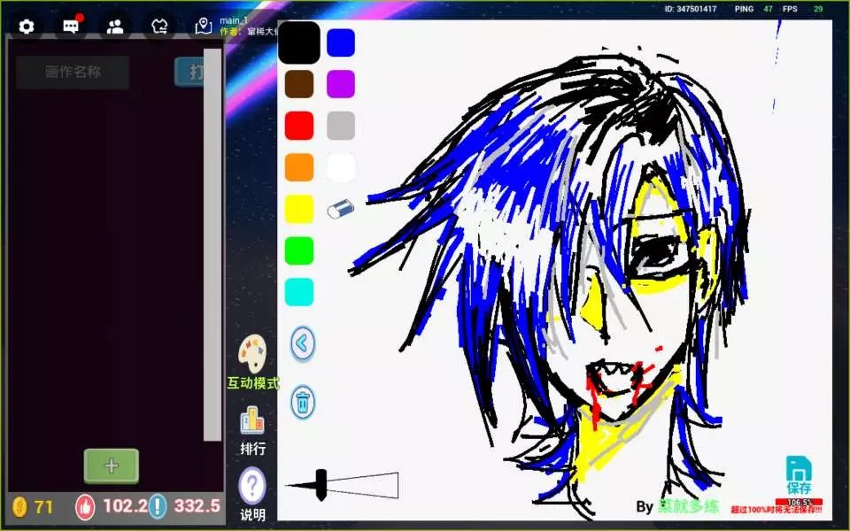Select the white color swatch

tap(341, 167)
